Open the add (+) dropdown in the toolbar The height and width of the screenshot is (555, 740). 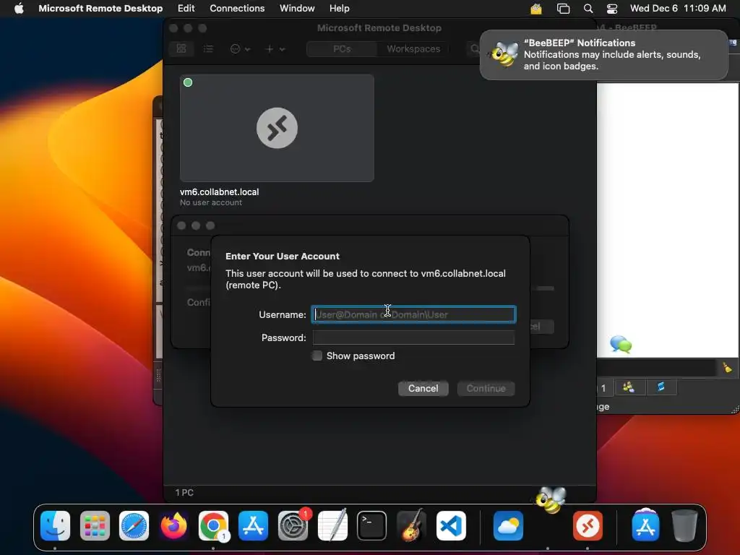pos(275,48)
